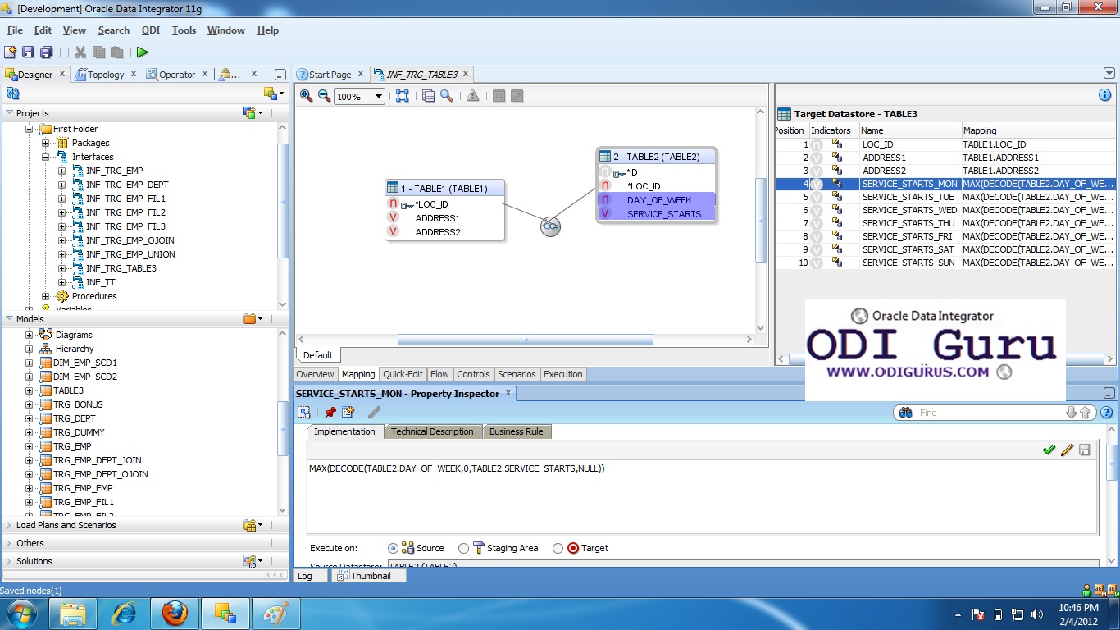Expand the Others section

9,543
